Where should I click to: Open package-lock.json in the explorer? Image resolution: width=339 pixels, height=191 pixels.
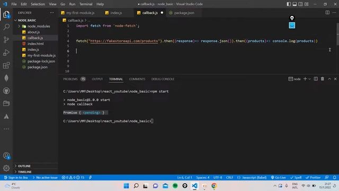click(x=35, y=62)
